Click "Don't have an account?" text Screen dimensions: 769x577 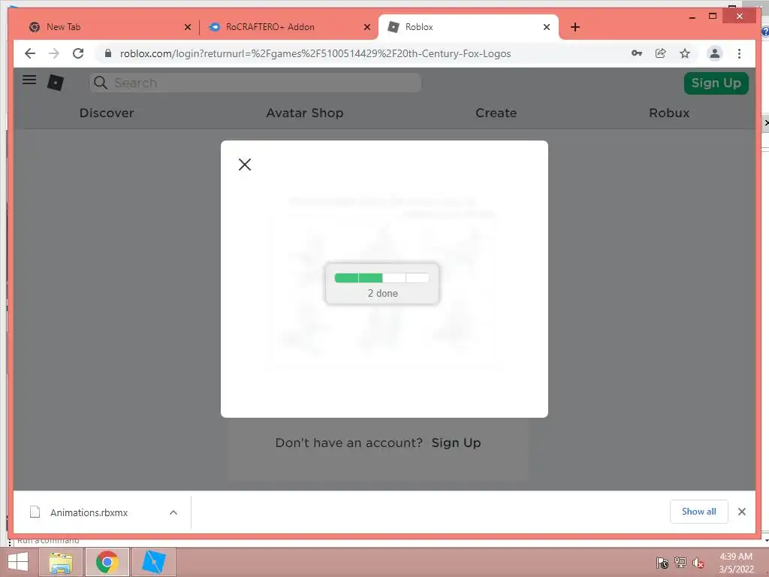click(x=348, y=443)
